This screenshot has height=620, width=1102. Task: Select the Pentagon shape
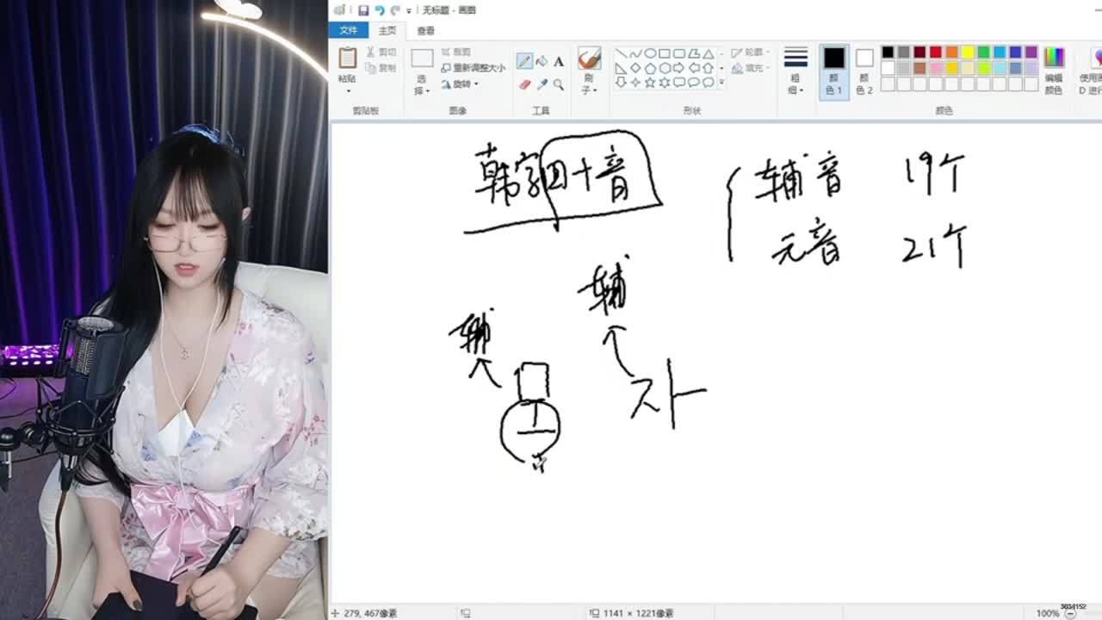(x=650, y=68)
